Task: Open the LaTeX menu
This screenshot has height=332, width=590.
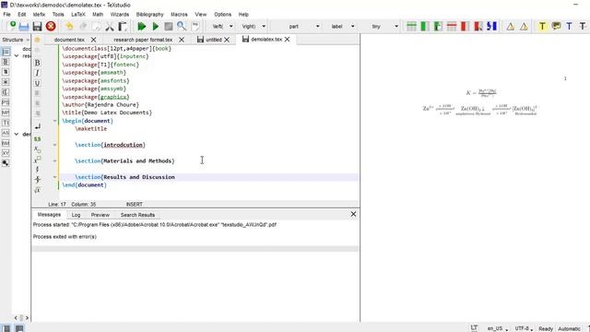Action: point(78,15)
